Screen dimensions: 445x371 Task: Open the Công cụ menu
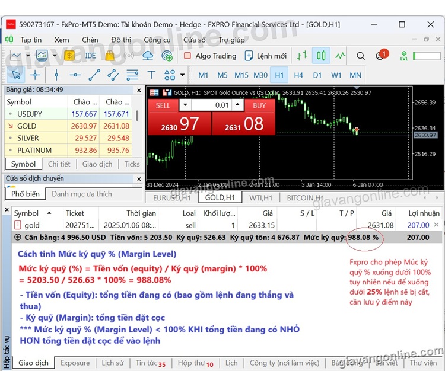click(x=157, y=40)
